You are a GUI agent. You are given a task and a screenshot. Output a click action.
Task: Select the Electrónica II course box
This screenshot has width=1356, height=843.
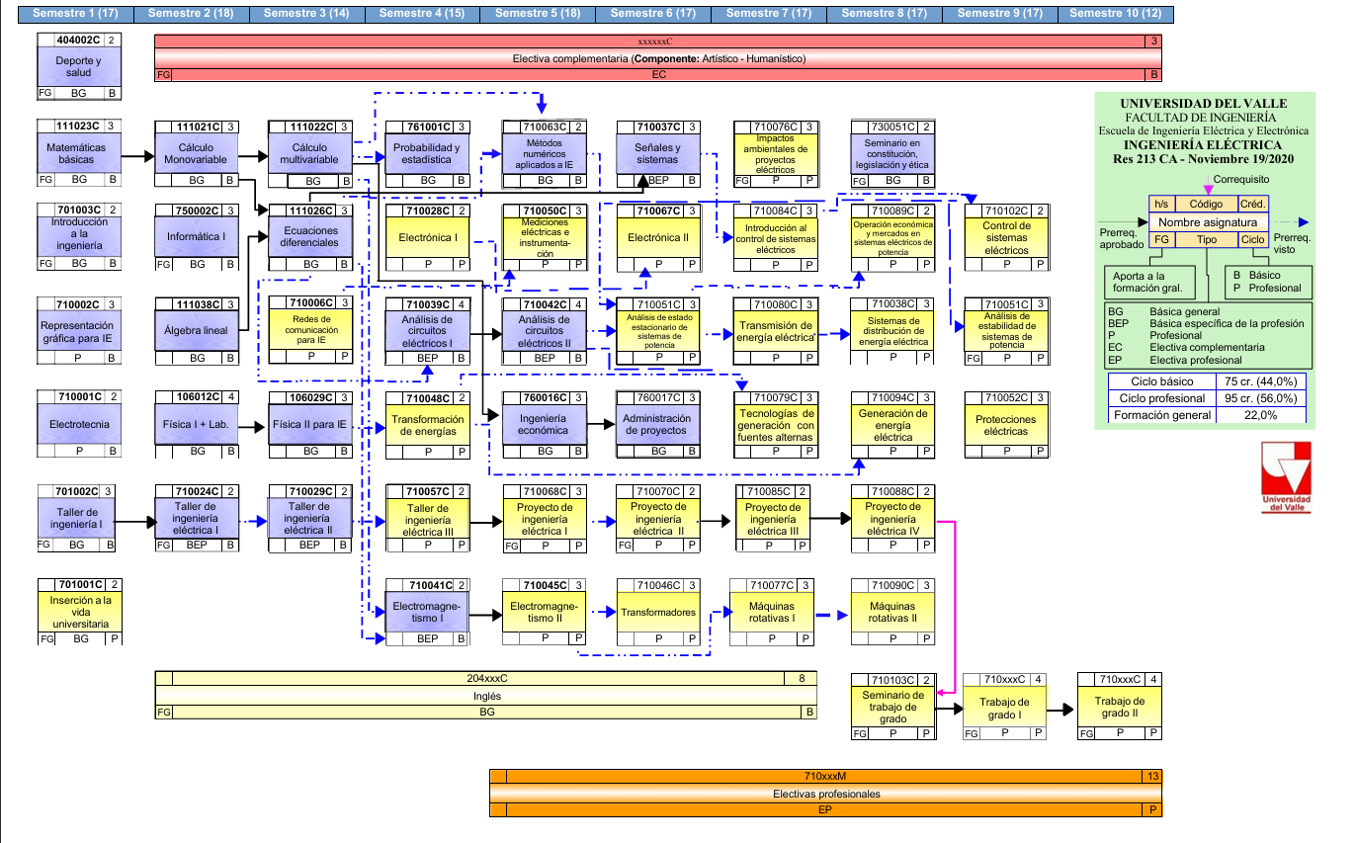pos(658,237)
